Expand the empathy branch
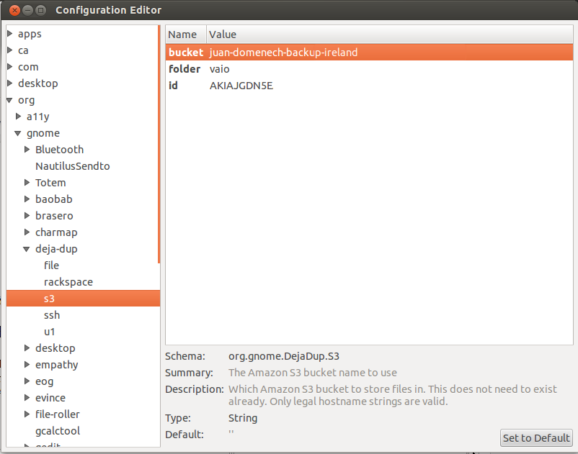 point(27,365)
